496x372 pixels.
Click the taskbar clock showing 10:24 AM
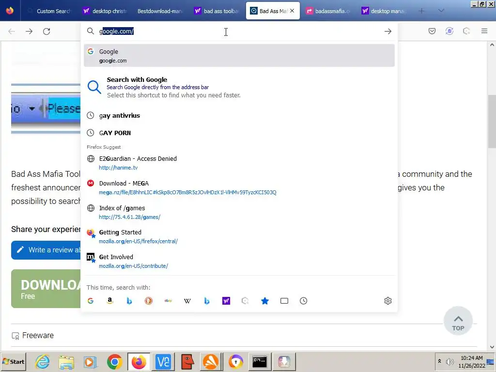pos(472,358)
